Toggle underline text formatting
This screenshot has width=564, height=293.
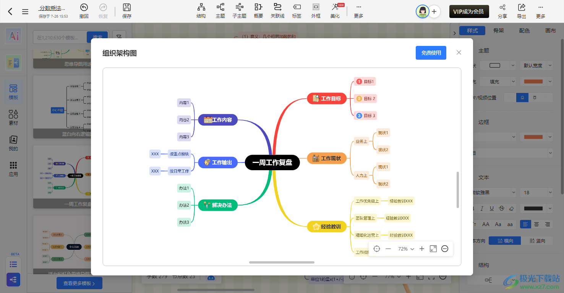pos(492,208)
